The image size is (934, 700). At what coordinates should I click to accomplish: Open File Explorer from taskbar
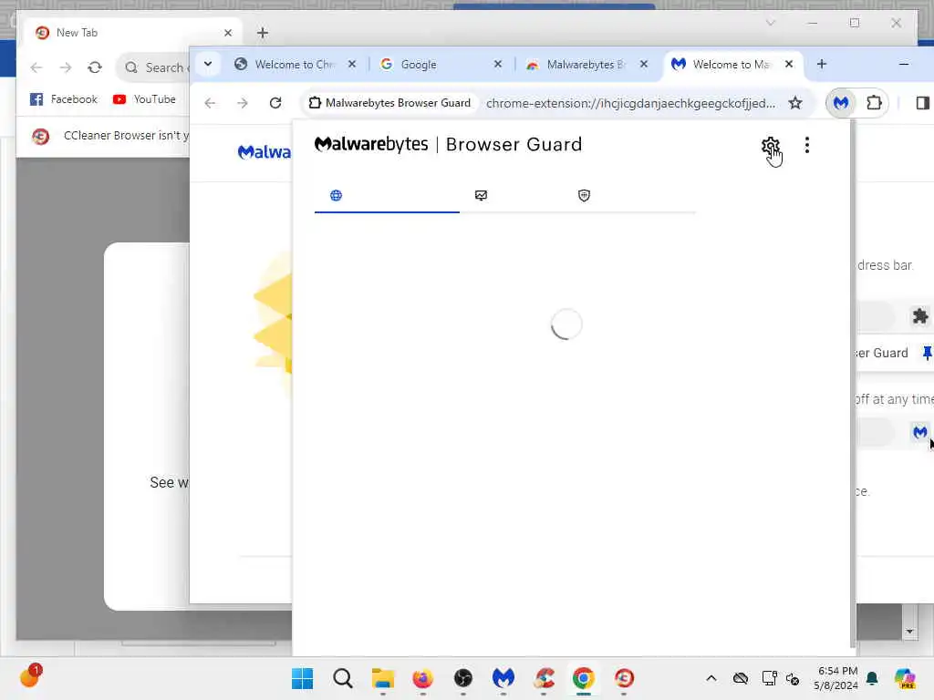[x=383, y=678]
